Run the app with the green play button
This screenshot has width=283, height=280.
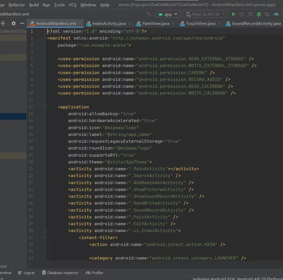point(234,14)
